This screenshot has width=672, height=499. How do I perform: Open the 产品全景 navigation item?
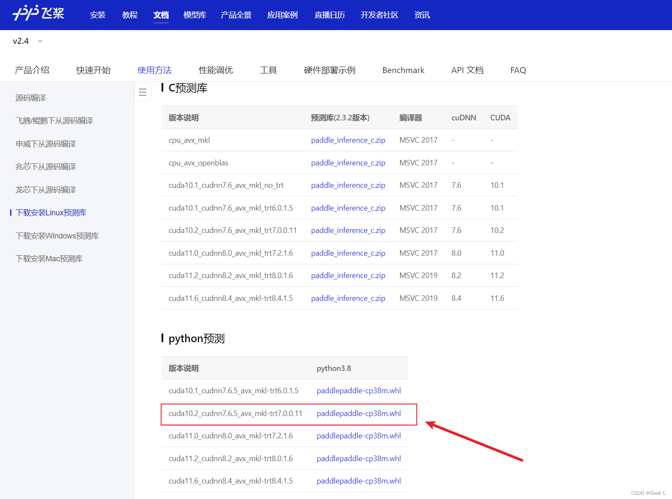(236, 15)
